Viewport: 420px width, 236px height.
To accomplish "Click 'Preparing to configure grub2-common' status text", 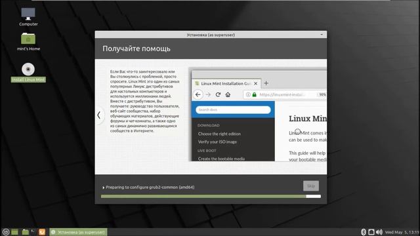I will pyautogui.click(x=150, y=187).
